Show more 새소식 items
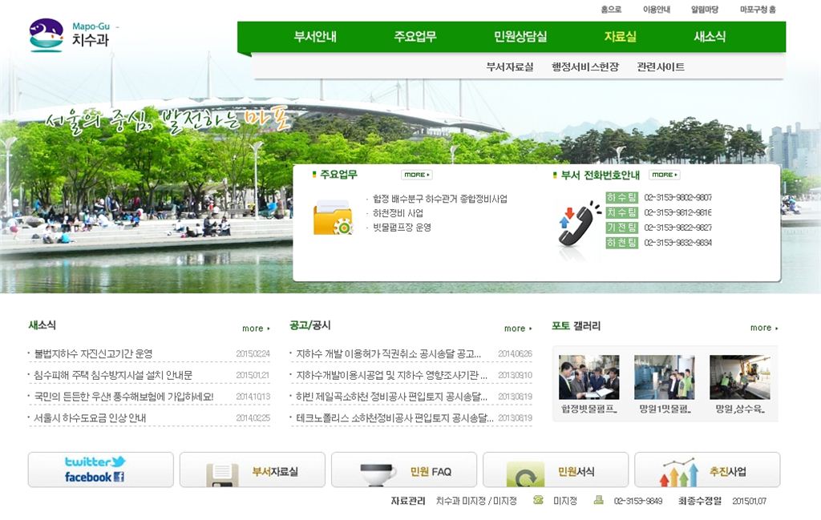This screenshot has height=520, width=821. (256, 329)
